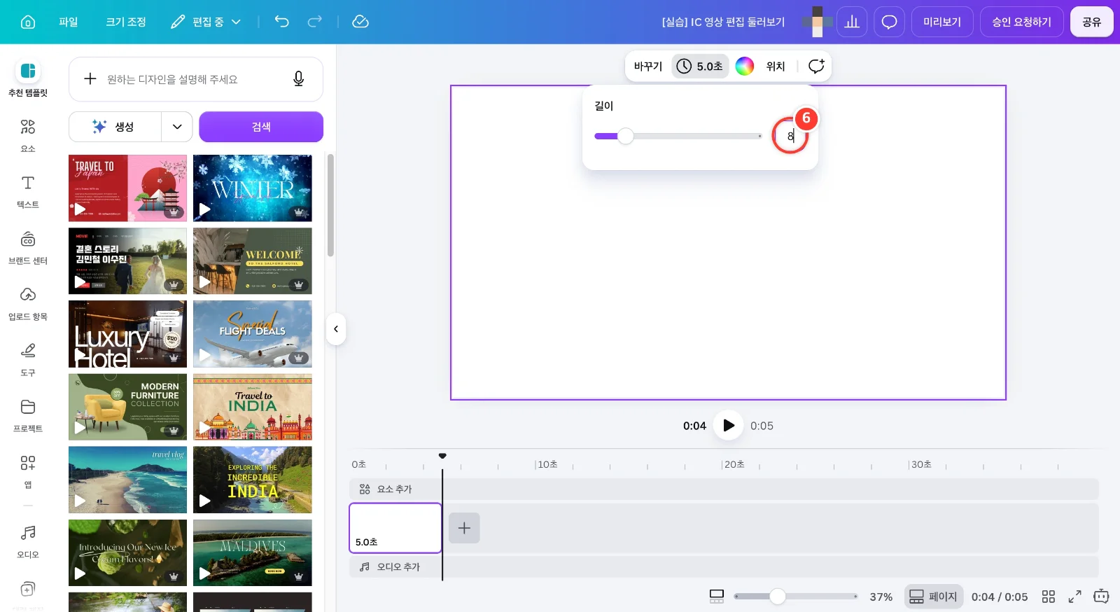Collapse the side template panel
The height and width of the screenshot is (612, 1120).
pyautogui.click(x=336, y=329)
